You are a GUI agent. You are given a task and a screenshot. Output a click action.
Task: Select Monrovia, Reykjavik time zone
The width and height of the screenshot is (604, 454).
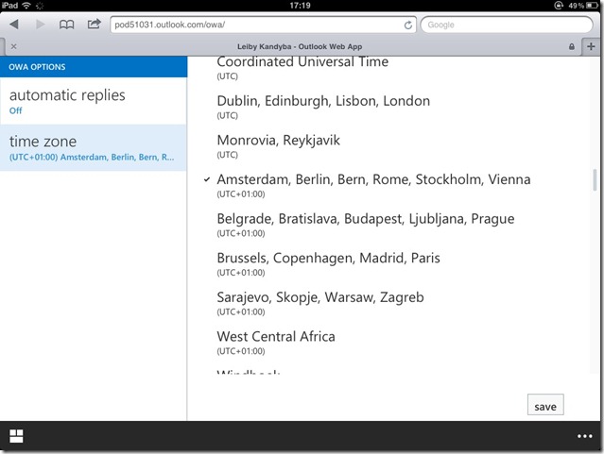(278, 145)
